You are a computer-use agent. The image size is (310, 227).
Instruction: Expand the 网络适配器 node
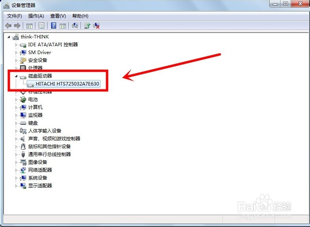click(x=16, y=170)
